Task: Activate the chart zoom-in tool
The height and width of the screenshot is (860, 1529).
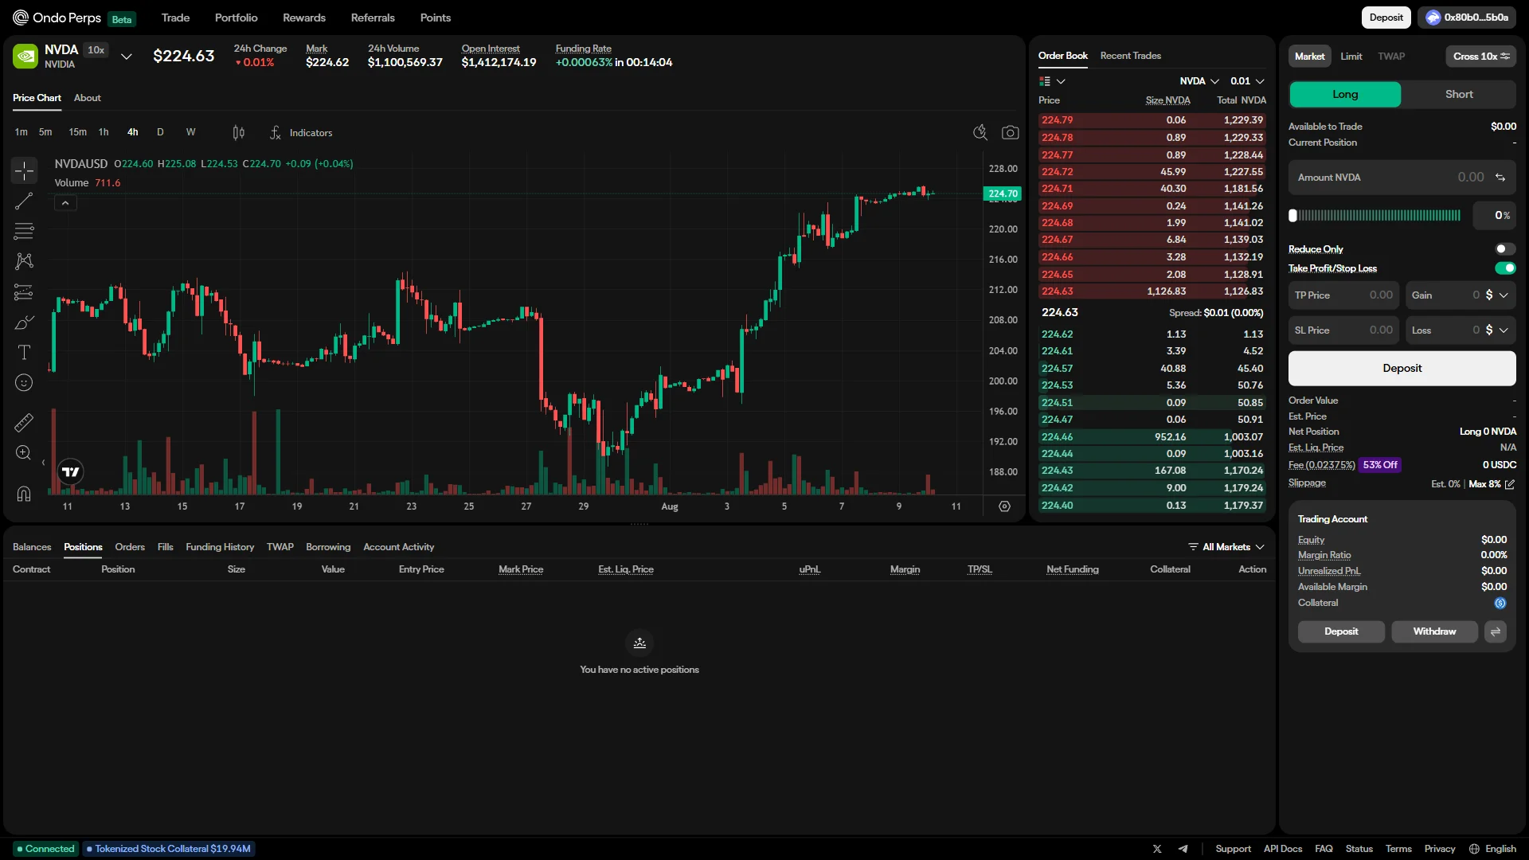Action: (24, 453)
